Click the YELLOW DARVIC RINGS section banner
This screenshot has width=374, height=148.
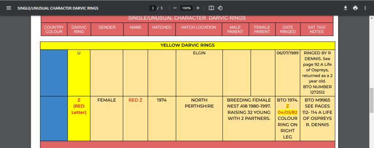(187, 46)
